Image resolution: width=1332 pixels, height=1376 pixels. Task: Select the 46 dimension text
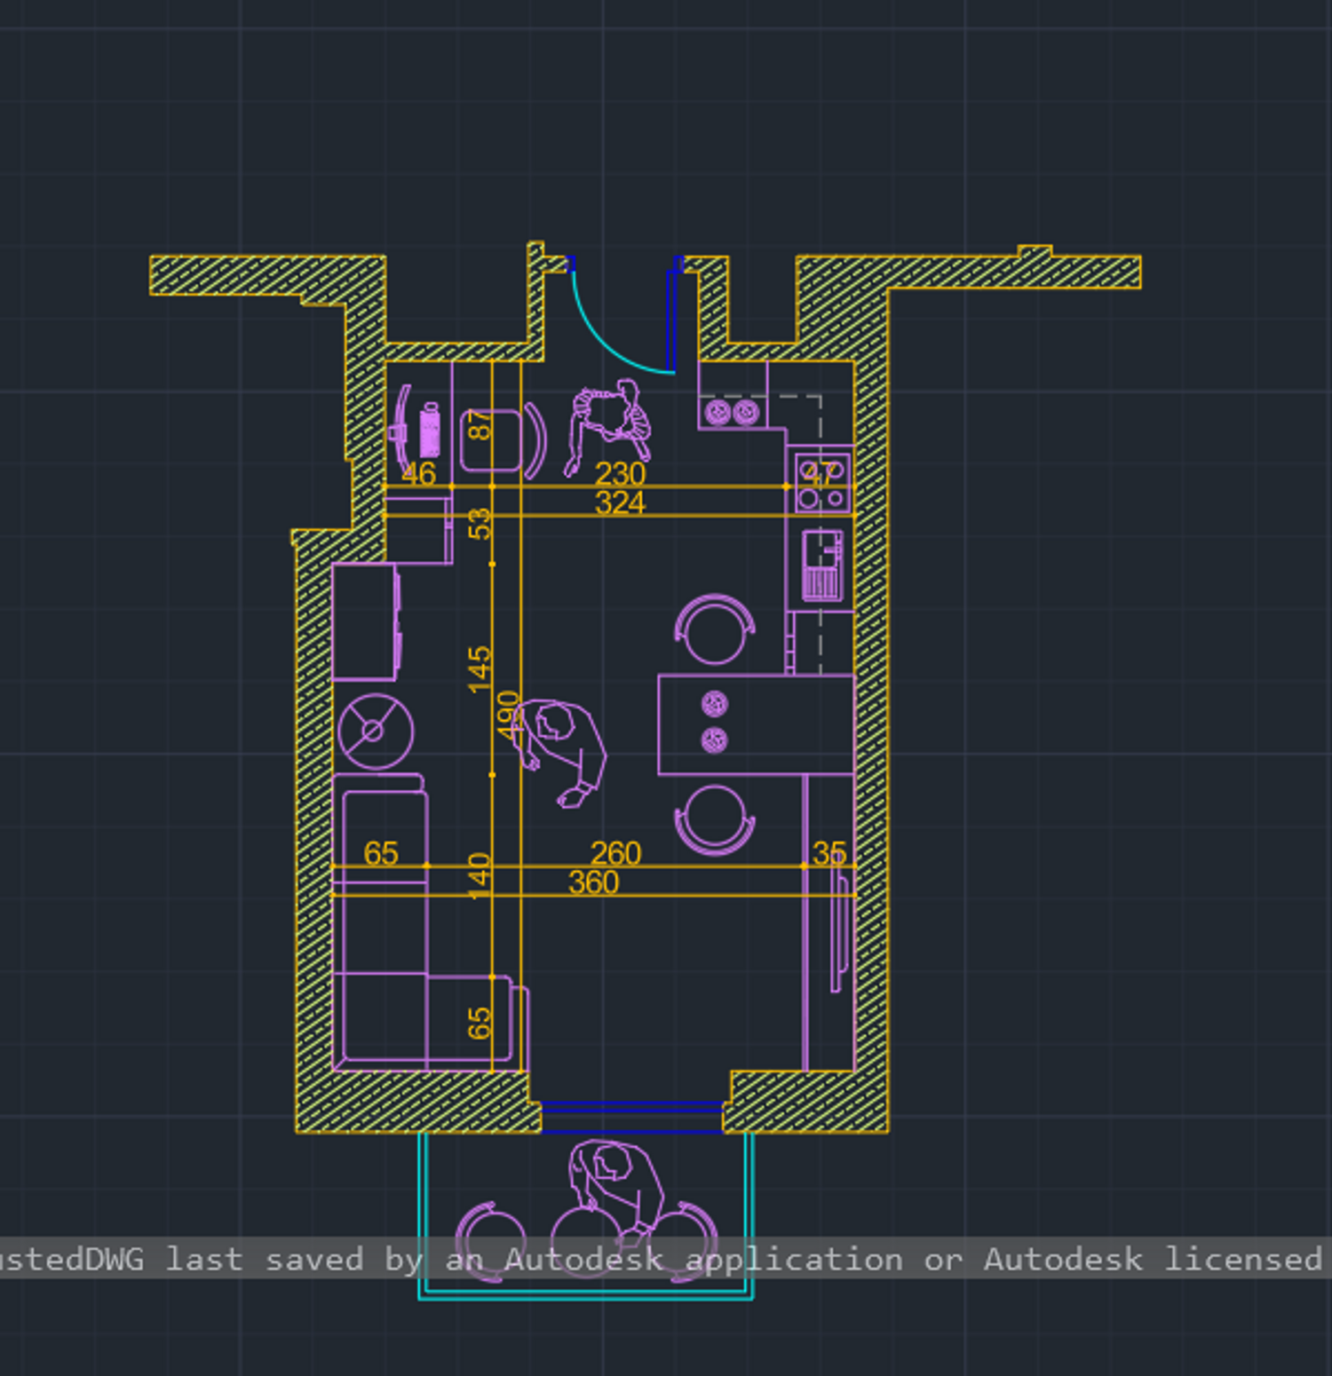[418, 473]
